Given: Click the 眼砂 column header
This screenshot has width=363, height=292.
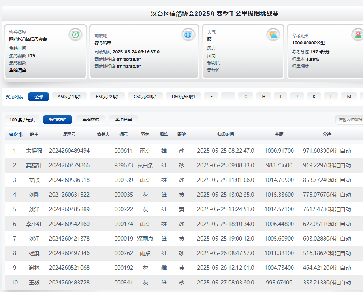Looking at the screenshot, I should pyautogui.click(x=182, y=134).
